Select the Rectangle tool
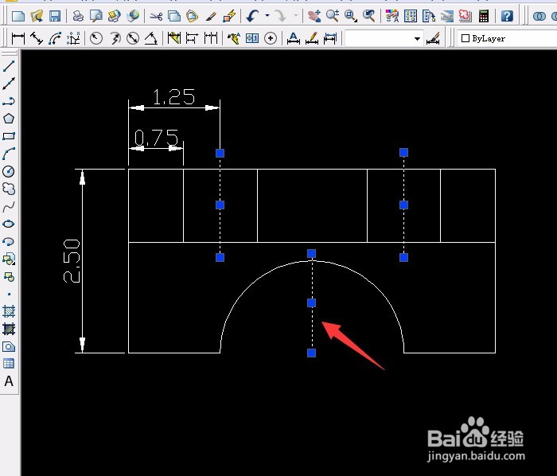557x476 pixels. (x=9, y=136)
